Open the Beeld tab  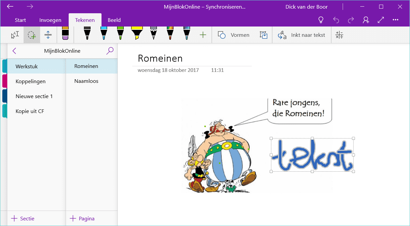click(114, 20)
